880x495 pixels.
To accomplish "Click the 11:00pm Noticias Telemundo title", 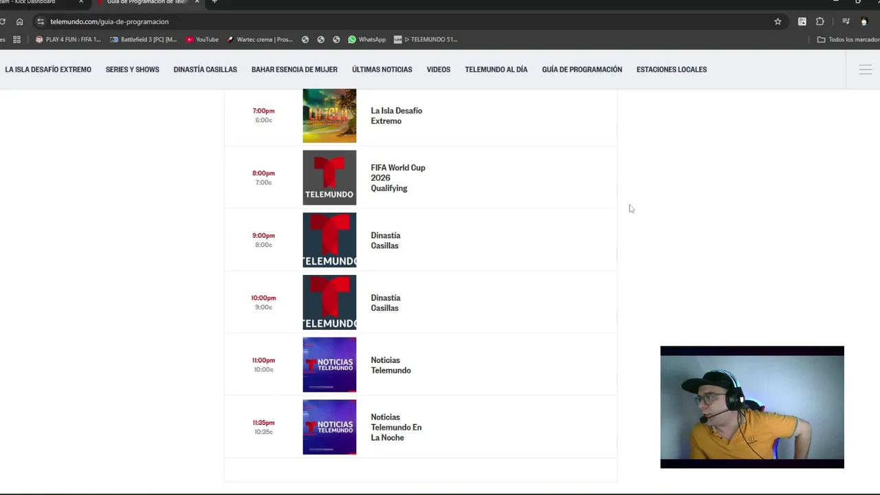I will pyautogui.click(x=390, y=365).
